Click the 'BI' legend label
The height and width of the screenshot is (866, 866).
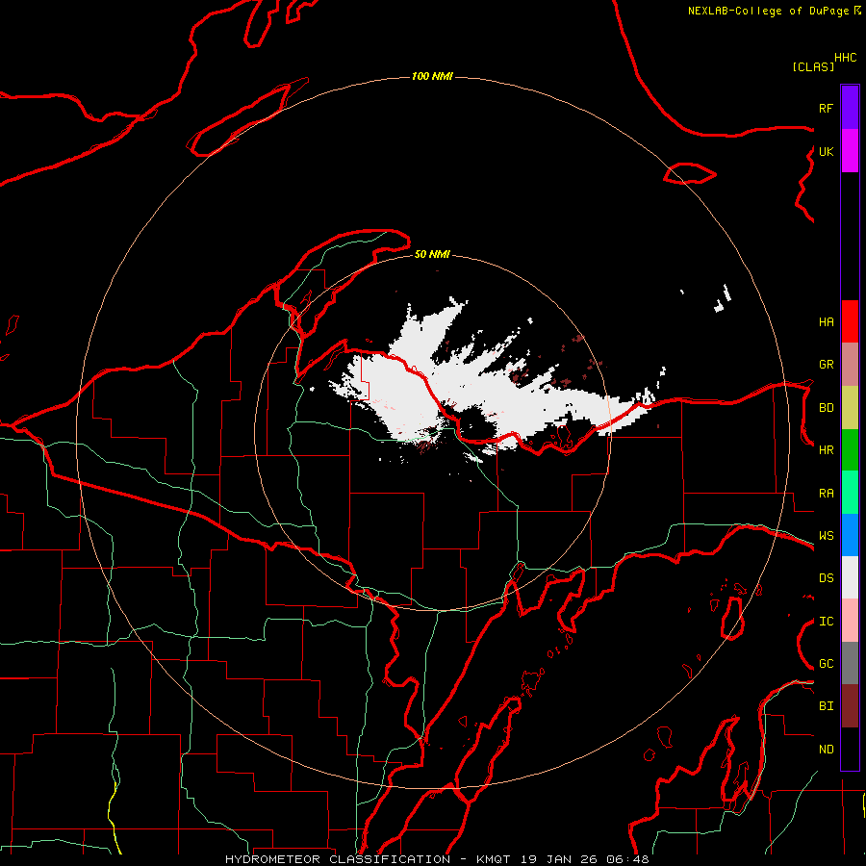point(826,706)
